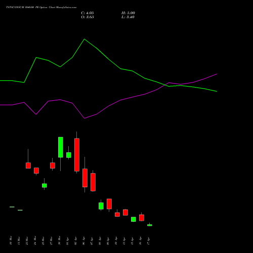This screenshot has height=253, width=253.
Task: Click the small green candle for 25 Mar
Action: (45, 186)
